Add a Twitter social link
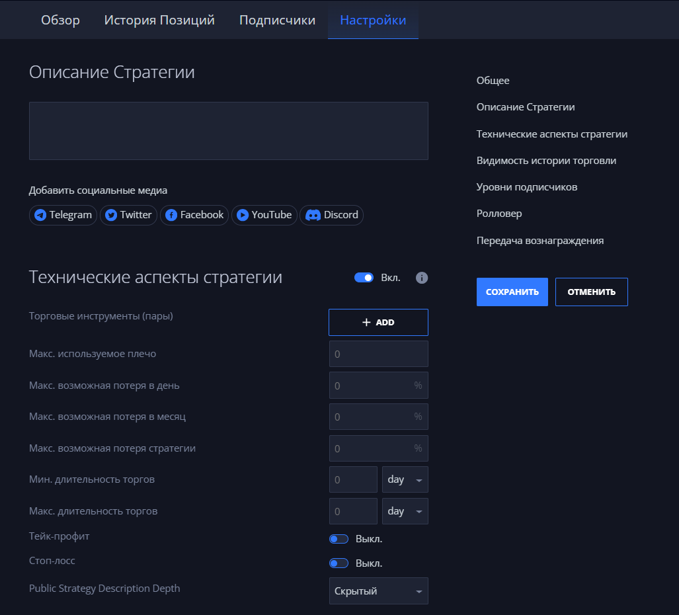The height and width of the screenshot is (615, 679). [128, 215]
